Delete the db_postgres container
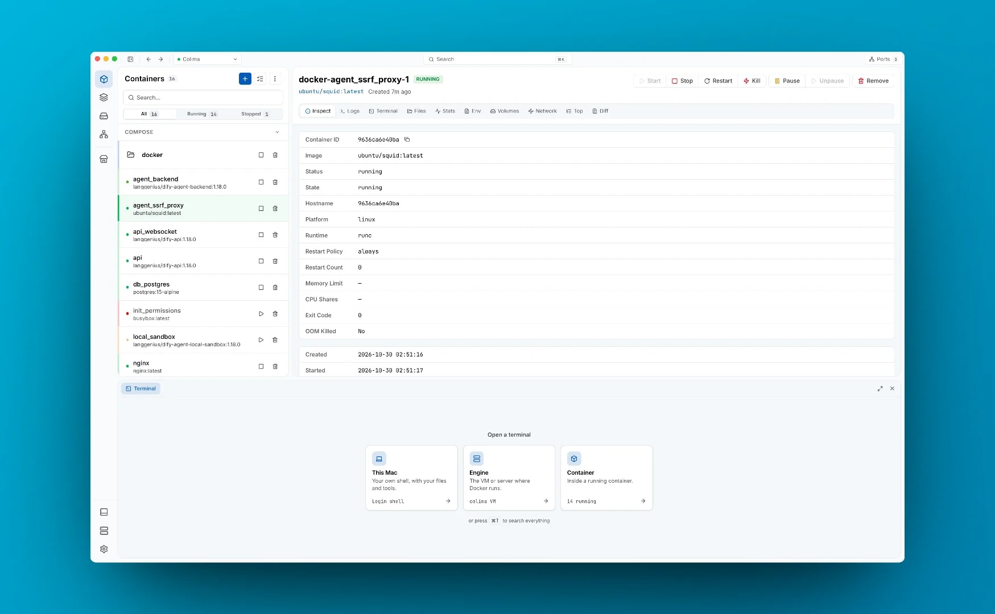The height and width of the screenshot is (614, 995). point(275,288)
